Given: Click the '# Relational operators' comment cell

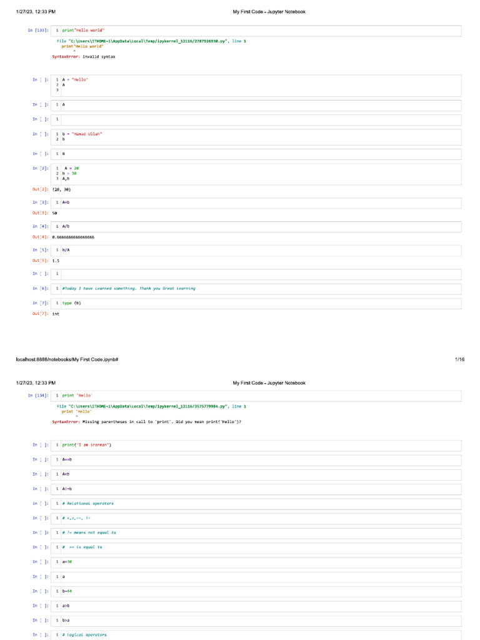Looking at the screenshot, I should [256, 504].
